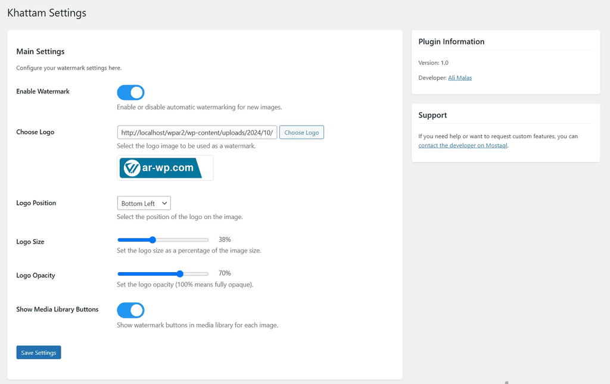The height and width of the screenshot is (384, 610).
Task: Follow contact the developer on Mostaql link
Action: tap(462, 145)
